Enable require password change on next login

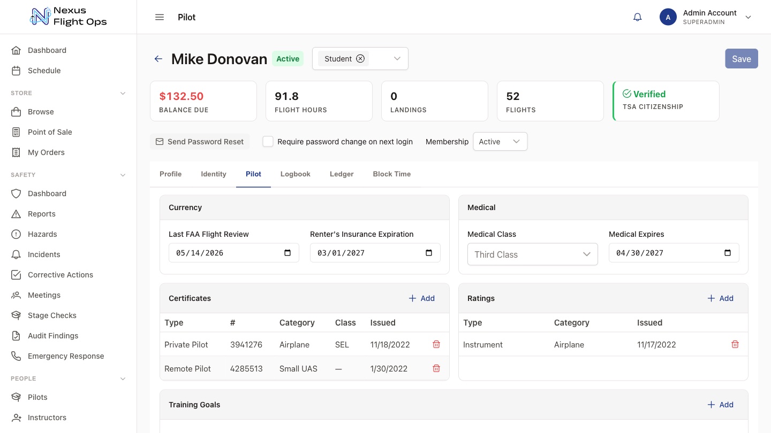click(268, 142)
